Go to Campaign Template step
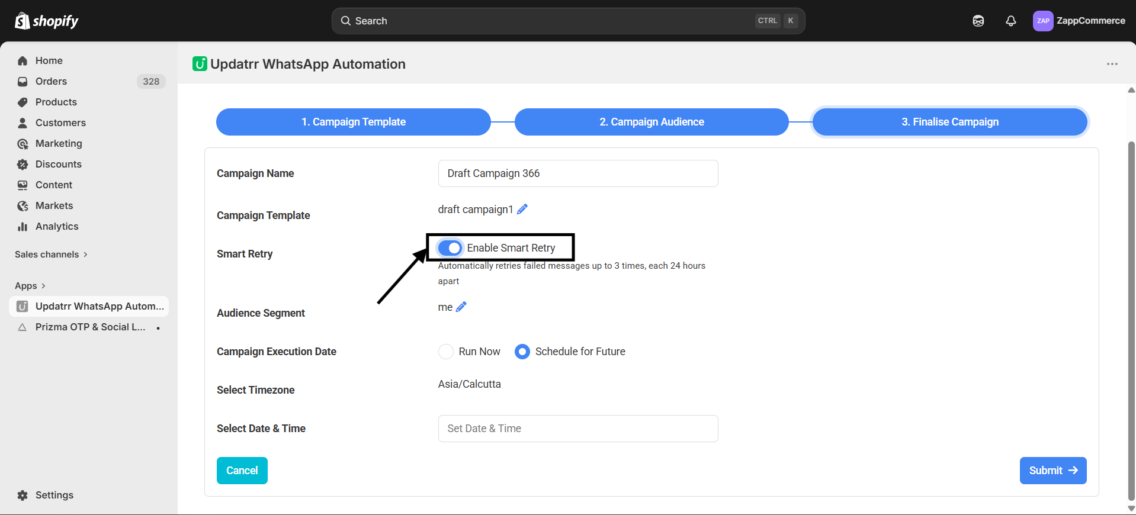The height and width of the screenshot is (515, 1136). pyautogui.click(x=353, y=122)
